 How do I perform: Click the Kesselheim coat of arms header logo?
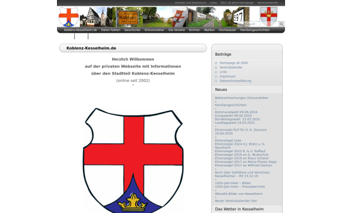pyautogui.click(x=68, y=16)
